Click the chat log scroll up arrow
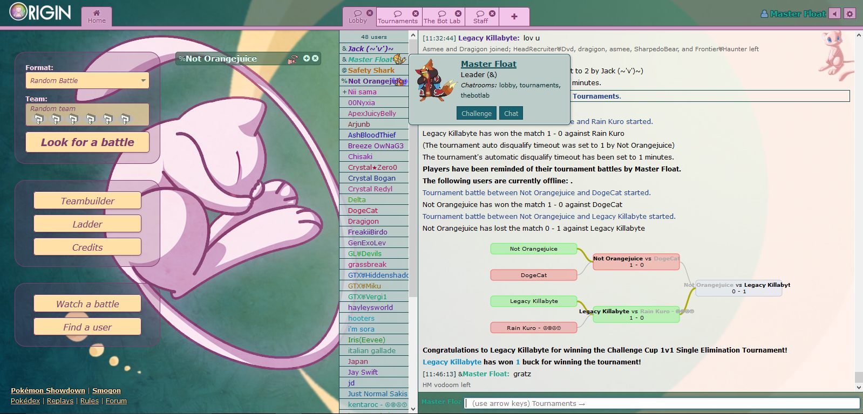 click(859, 35)
